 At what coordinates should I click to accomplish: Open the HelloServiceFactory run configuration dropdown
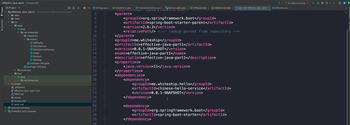click(296, 3)
